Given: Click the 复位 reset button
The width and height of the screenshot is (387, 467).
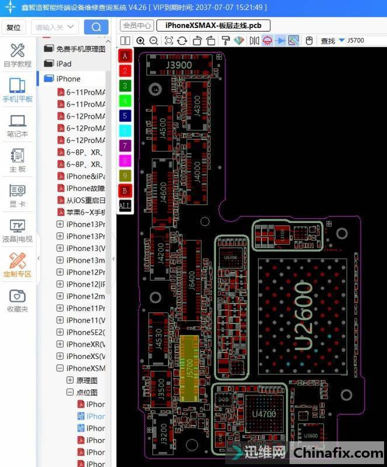Looking at the screenshot, I should 13,27.
